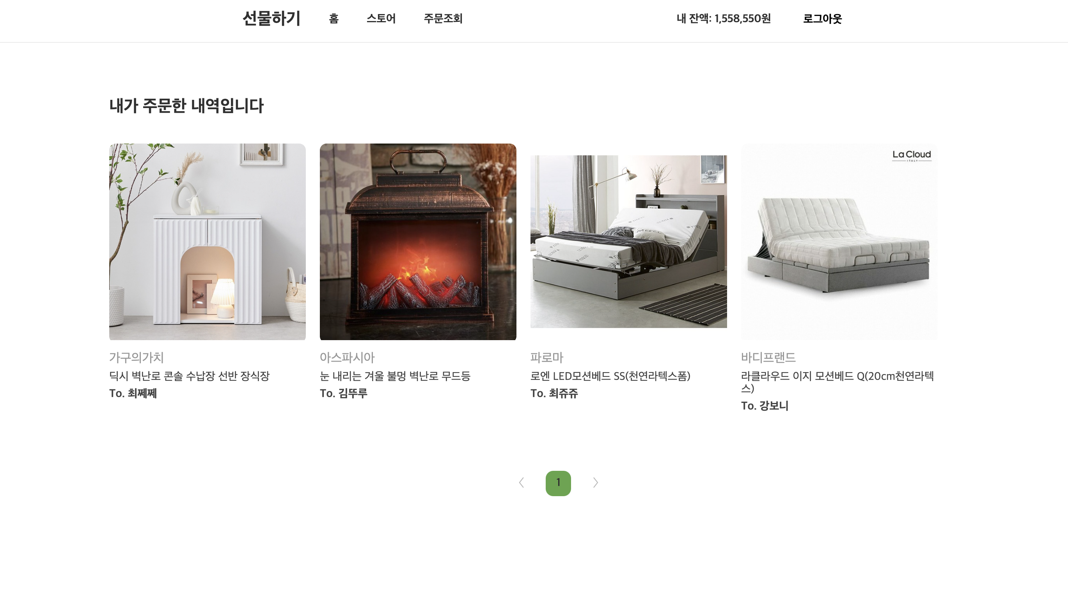Open the 로엔 LED motion bed image
This screenshot has width=1068, height=589.
click(x=628, y=242)
